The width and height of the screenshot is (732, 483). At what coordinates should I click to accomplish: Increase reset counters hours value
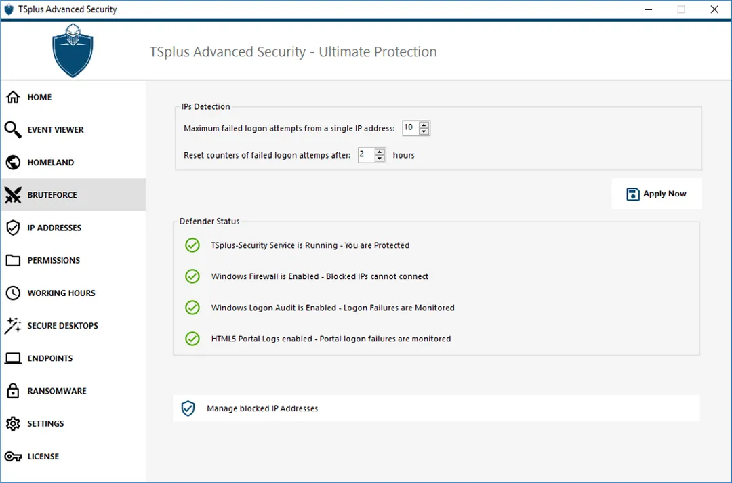[380, 152]
